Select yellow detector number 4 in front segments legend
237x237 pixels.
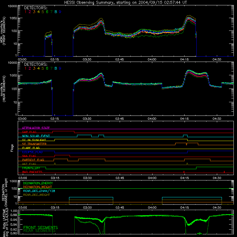39,12
